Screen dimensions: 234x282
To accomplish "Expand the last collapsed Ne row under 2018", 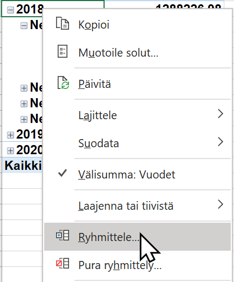I will (x=24, y=119).
